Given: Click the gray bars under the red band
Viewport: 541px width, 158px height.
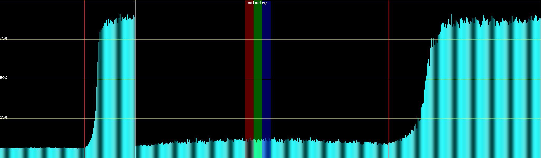Looking at the screenshot, I should pos(249,149).
